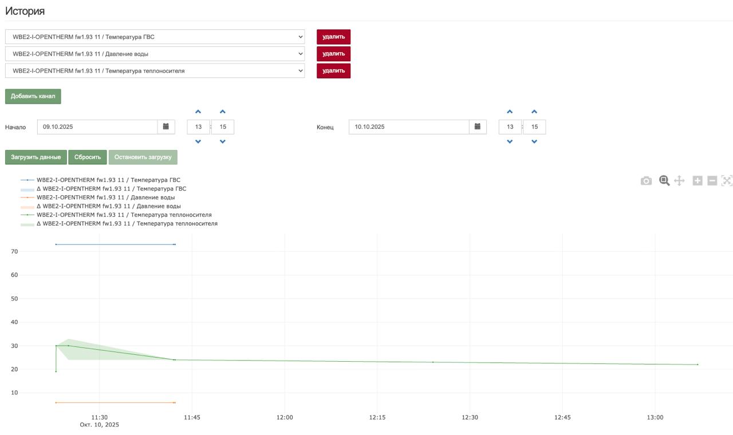Click the Добавить канал button
The image size is (733, 435).
33,96
